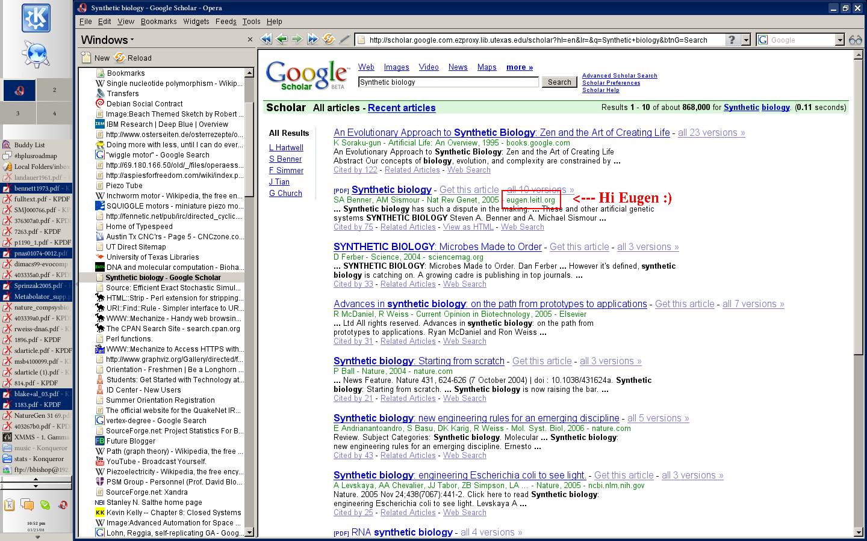Screen dimensions: 867x541
Task: Click the blue fast-forward navigation arrows
Action: click(x=312, y=39)
